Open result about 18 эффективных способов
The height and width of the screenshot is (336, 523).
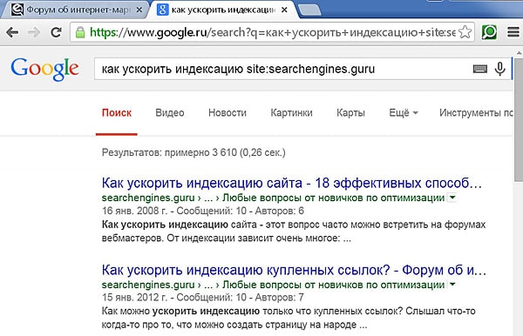292,183
